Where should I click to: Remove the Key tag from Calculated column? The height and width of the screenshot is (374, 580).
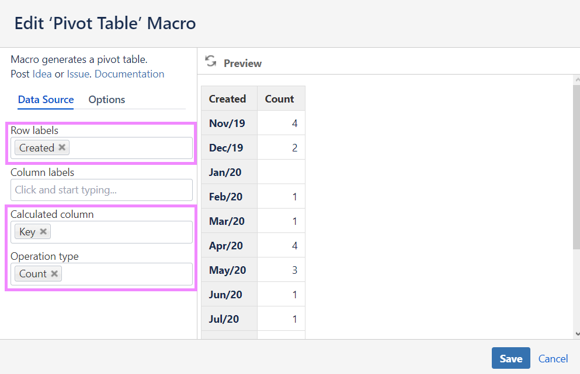[x=43, y=231]
